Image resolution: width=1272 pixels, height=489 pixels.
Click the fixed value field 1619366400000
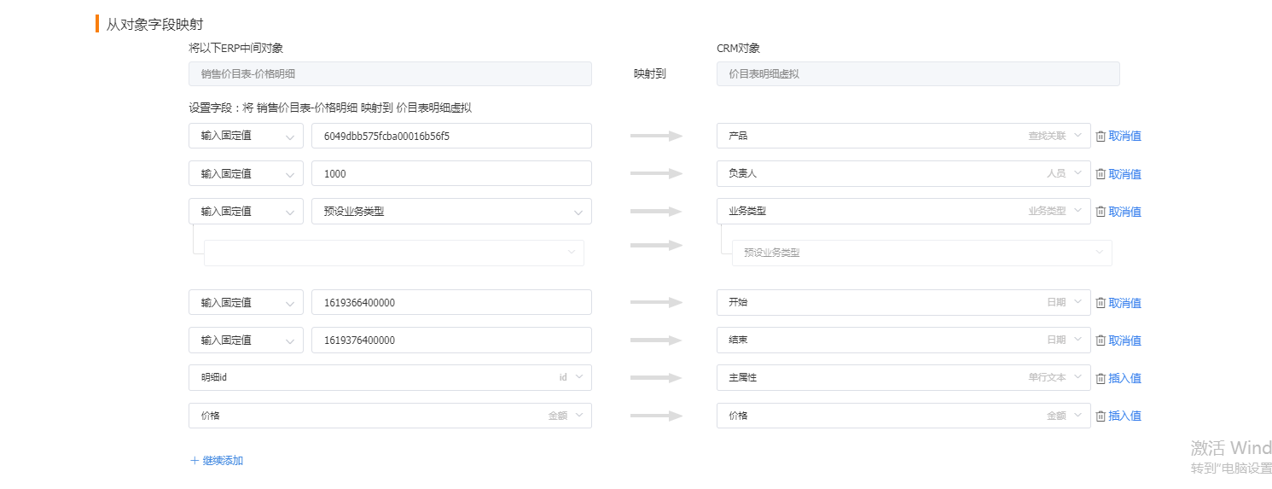coord(451,302)
